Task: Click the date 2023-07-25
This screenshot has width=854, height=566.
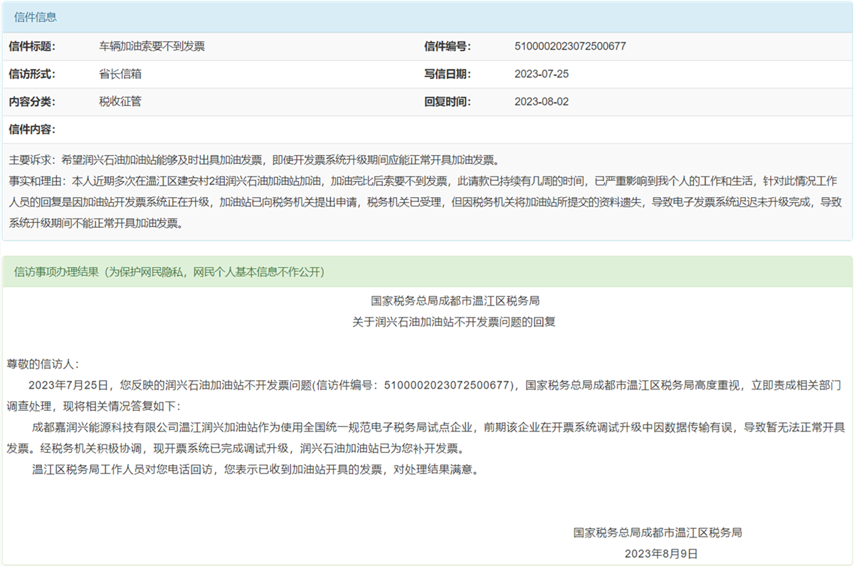Action: coord(542,74)
